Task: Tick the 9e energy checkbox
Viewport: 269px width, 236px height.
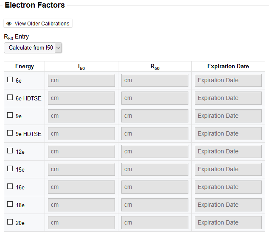Action: pyautogui.click(x=10, y=115)
